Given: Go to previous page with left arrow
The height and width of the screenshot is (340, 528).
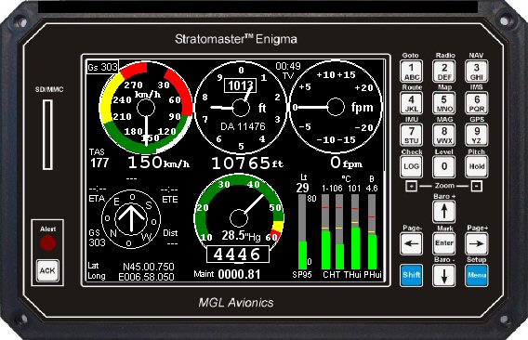Looking at the screenshot, I should tap(412, 243).
